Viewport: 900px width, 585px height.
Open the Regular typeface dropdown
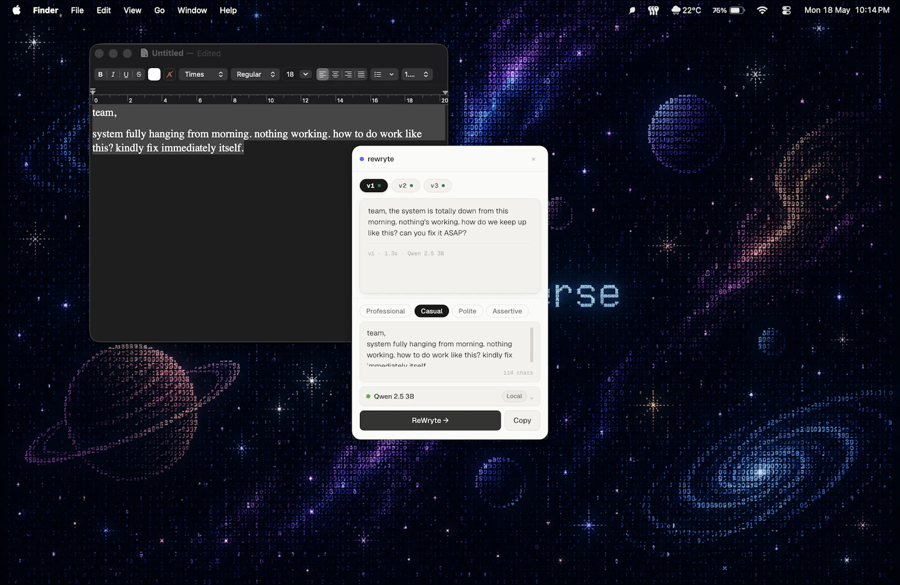click(255, 74)
